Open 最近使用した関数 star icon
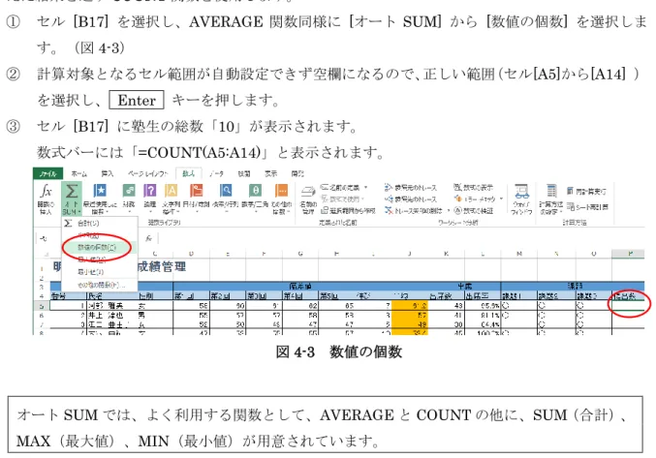 pyautogui.click(x=100, y=191)
